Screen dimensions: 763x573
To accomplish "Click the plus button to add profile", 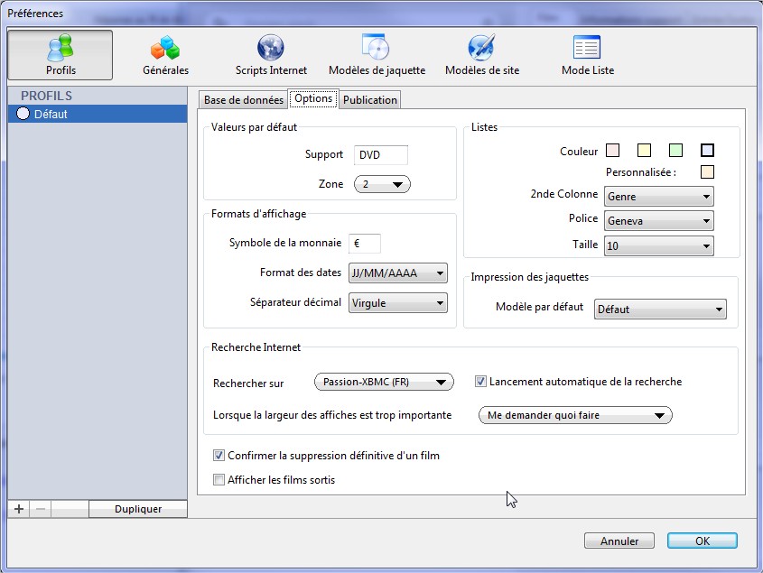I will [x=19, y=509].
